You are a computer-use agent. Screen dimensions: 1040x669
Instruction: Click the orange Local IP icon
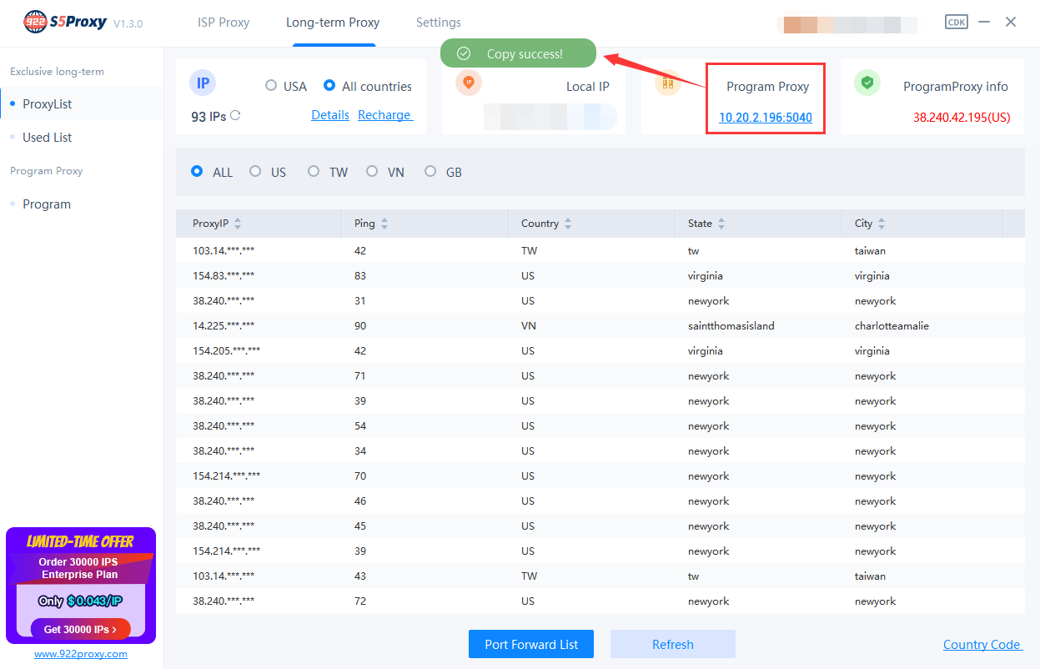click(469, 83)
